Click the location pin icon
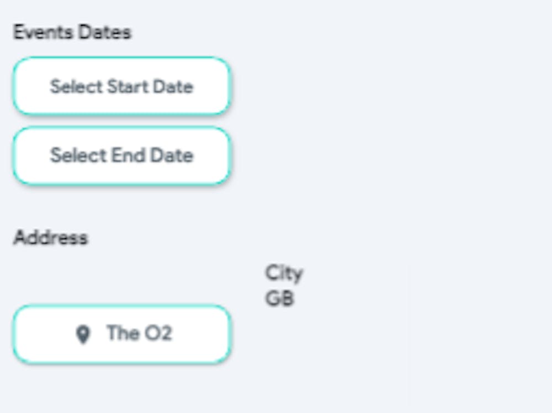 [83, 334]
